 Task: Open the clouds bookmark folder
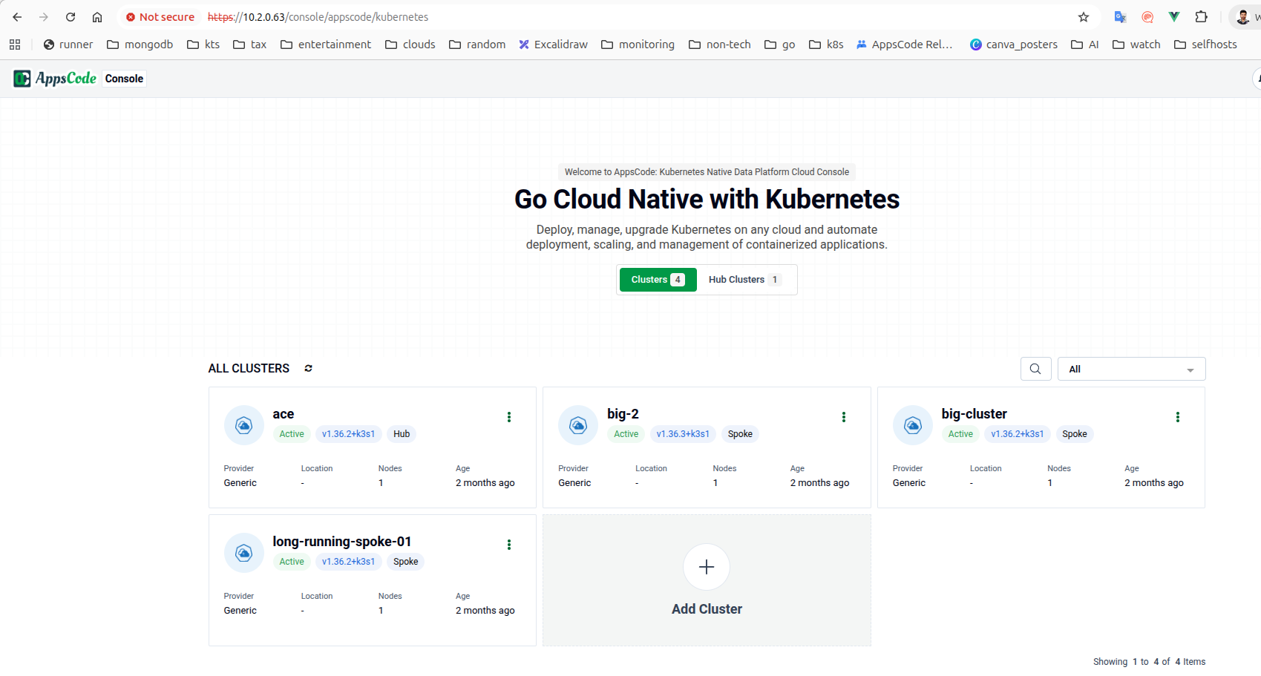(x=410, y=45)
